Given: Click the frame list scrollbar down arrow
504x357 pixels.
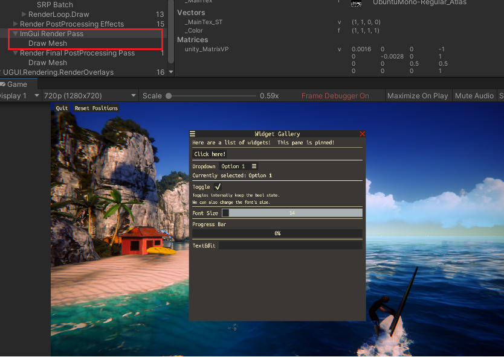Looking at the screenshot, I should coord(171,72).
